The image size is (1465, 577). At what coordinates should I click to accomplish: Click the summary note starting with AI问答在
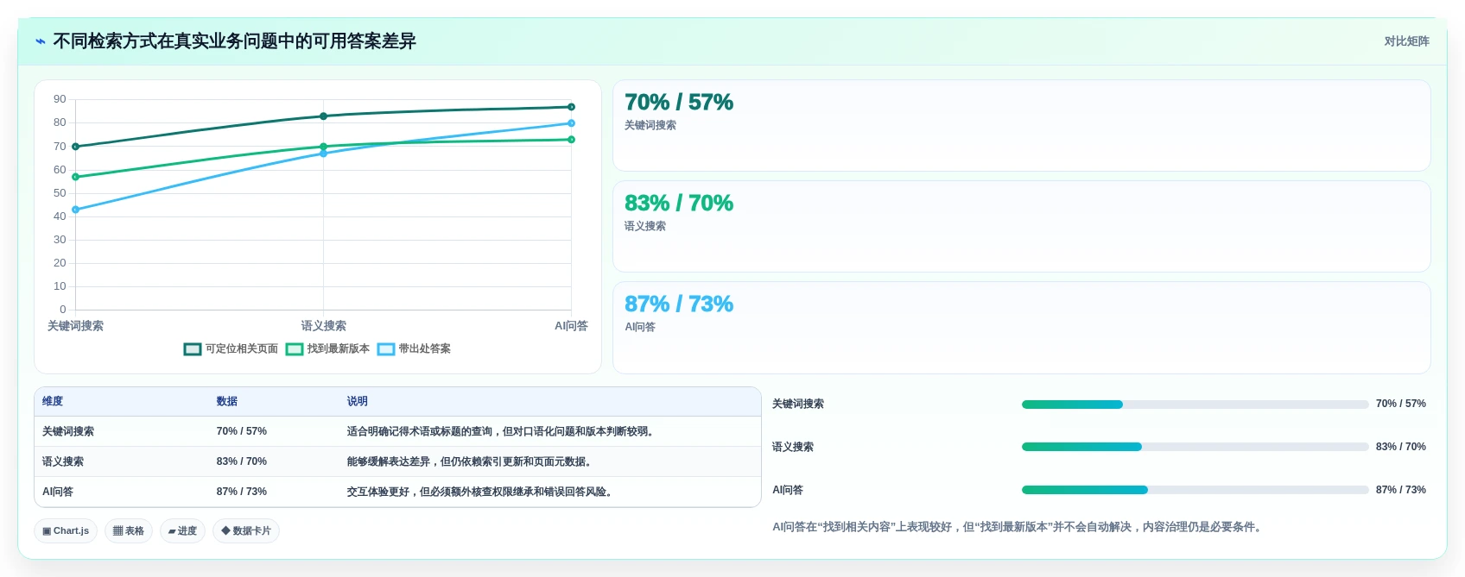coord(1019,527)
